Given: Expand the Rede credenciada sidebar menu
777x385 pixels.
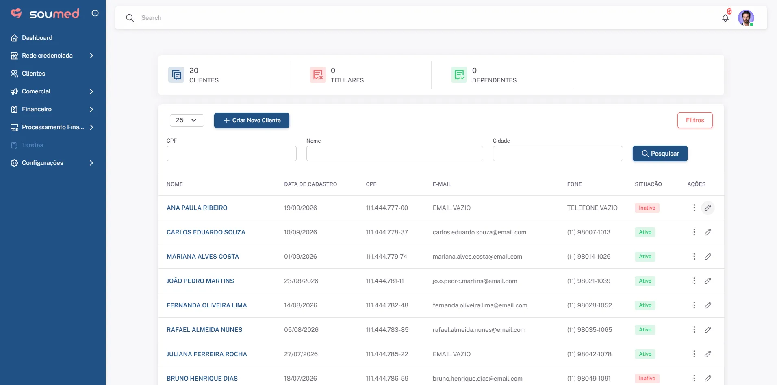Looking at the screenshot, I should pyautogui.click(x=53, y=56).
